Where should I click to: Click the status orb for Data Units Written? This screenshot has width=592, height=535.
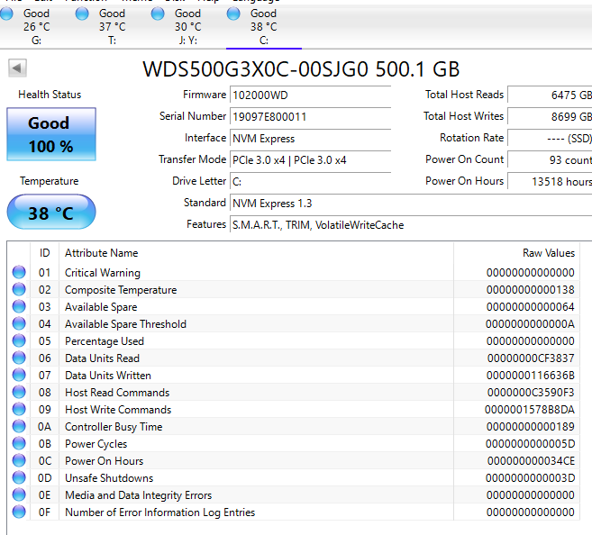(x=19, y=375)
